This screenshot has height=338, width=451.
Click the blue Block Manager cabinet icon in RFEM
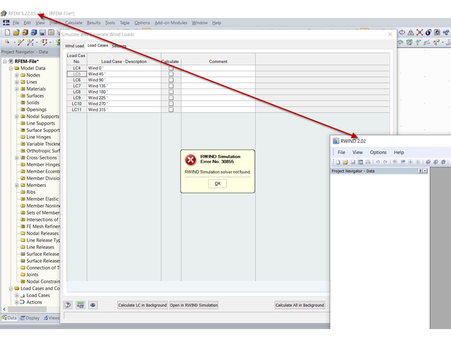pyautogui.click(x=34, y=33)
